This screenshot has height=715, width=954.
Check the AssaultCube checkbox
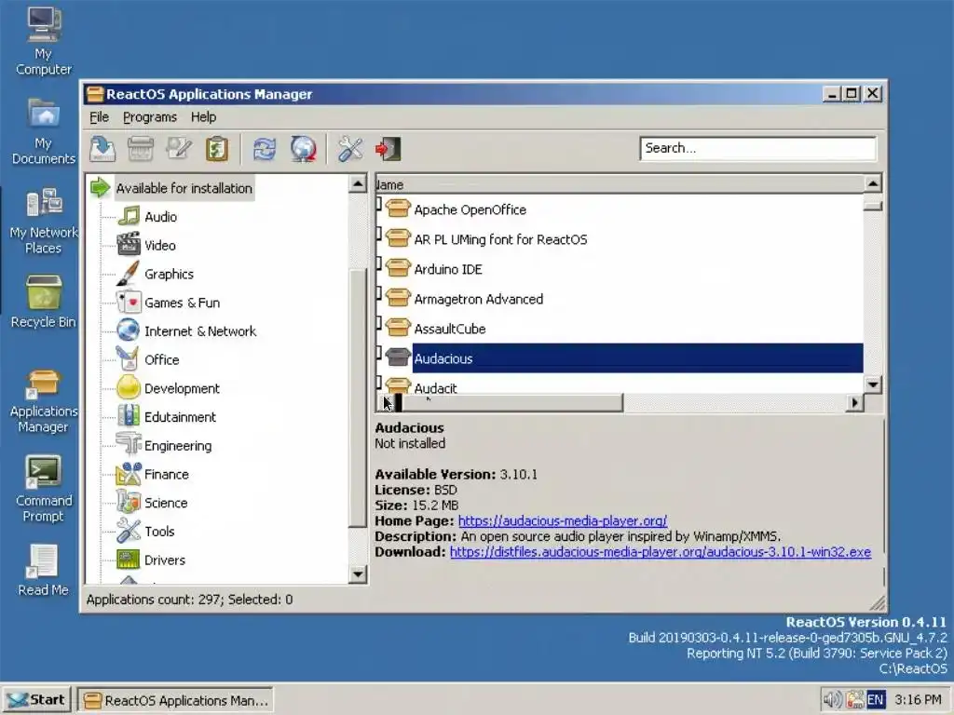click(x=378, y=323)
